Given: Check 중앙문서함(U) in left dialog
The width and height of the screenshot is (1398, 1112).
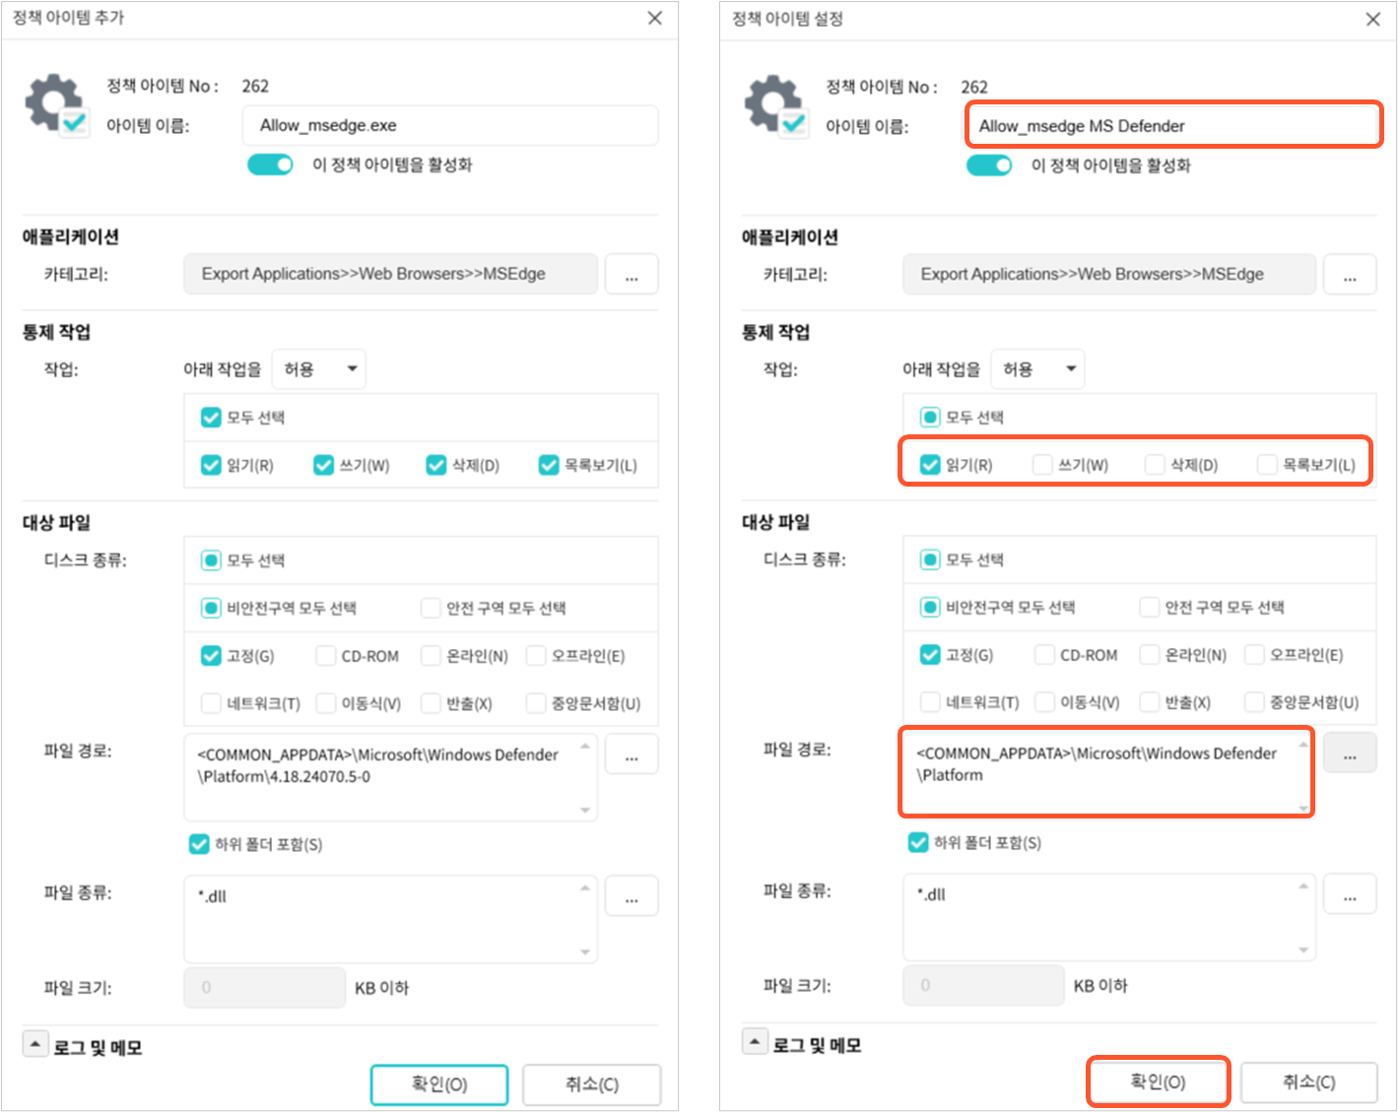Looking at the screenshot, I should point(536,703).
